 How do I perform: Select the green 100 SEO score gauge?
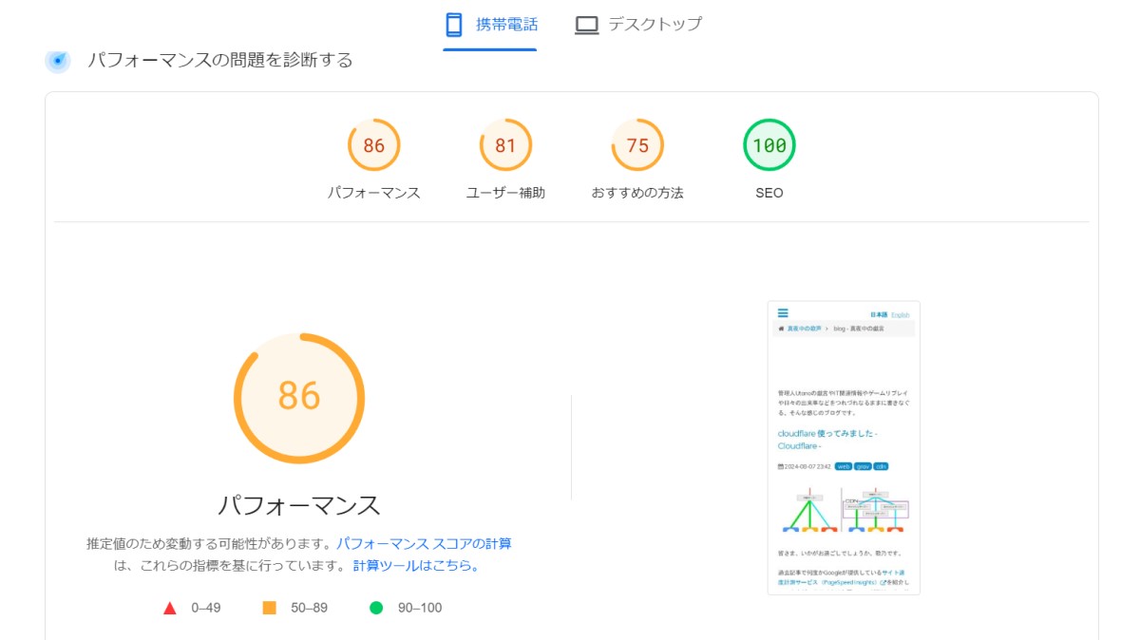click(769, 145)
